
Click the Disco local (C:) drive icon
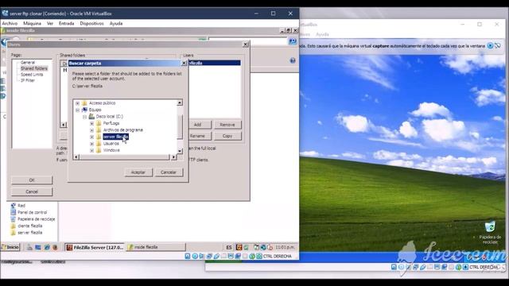coord(92,117)
